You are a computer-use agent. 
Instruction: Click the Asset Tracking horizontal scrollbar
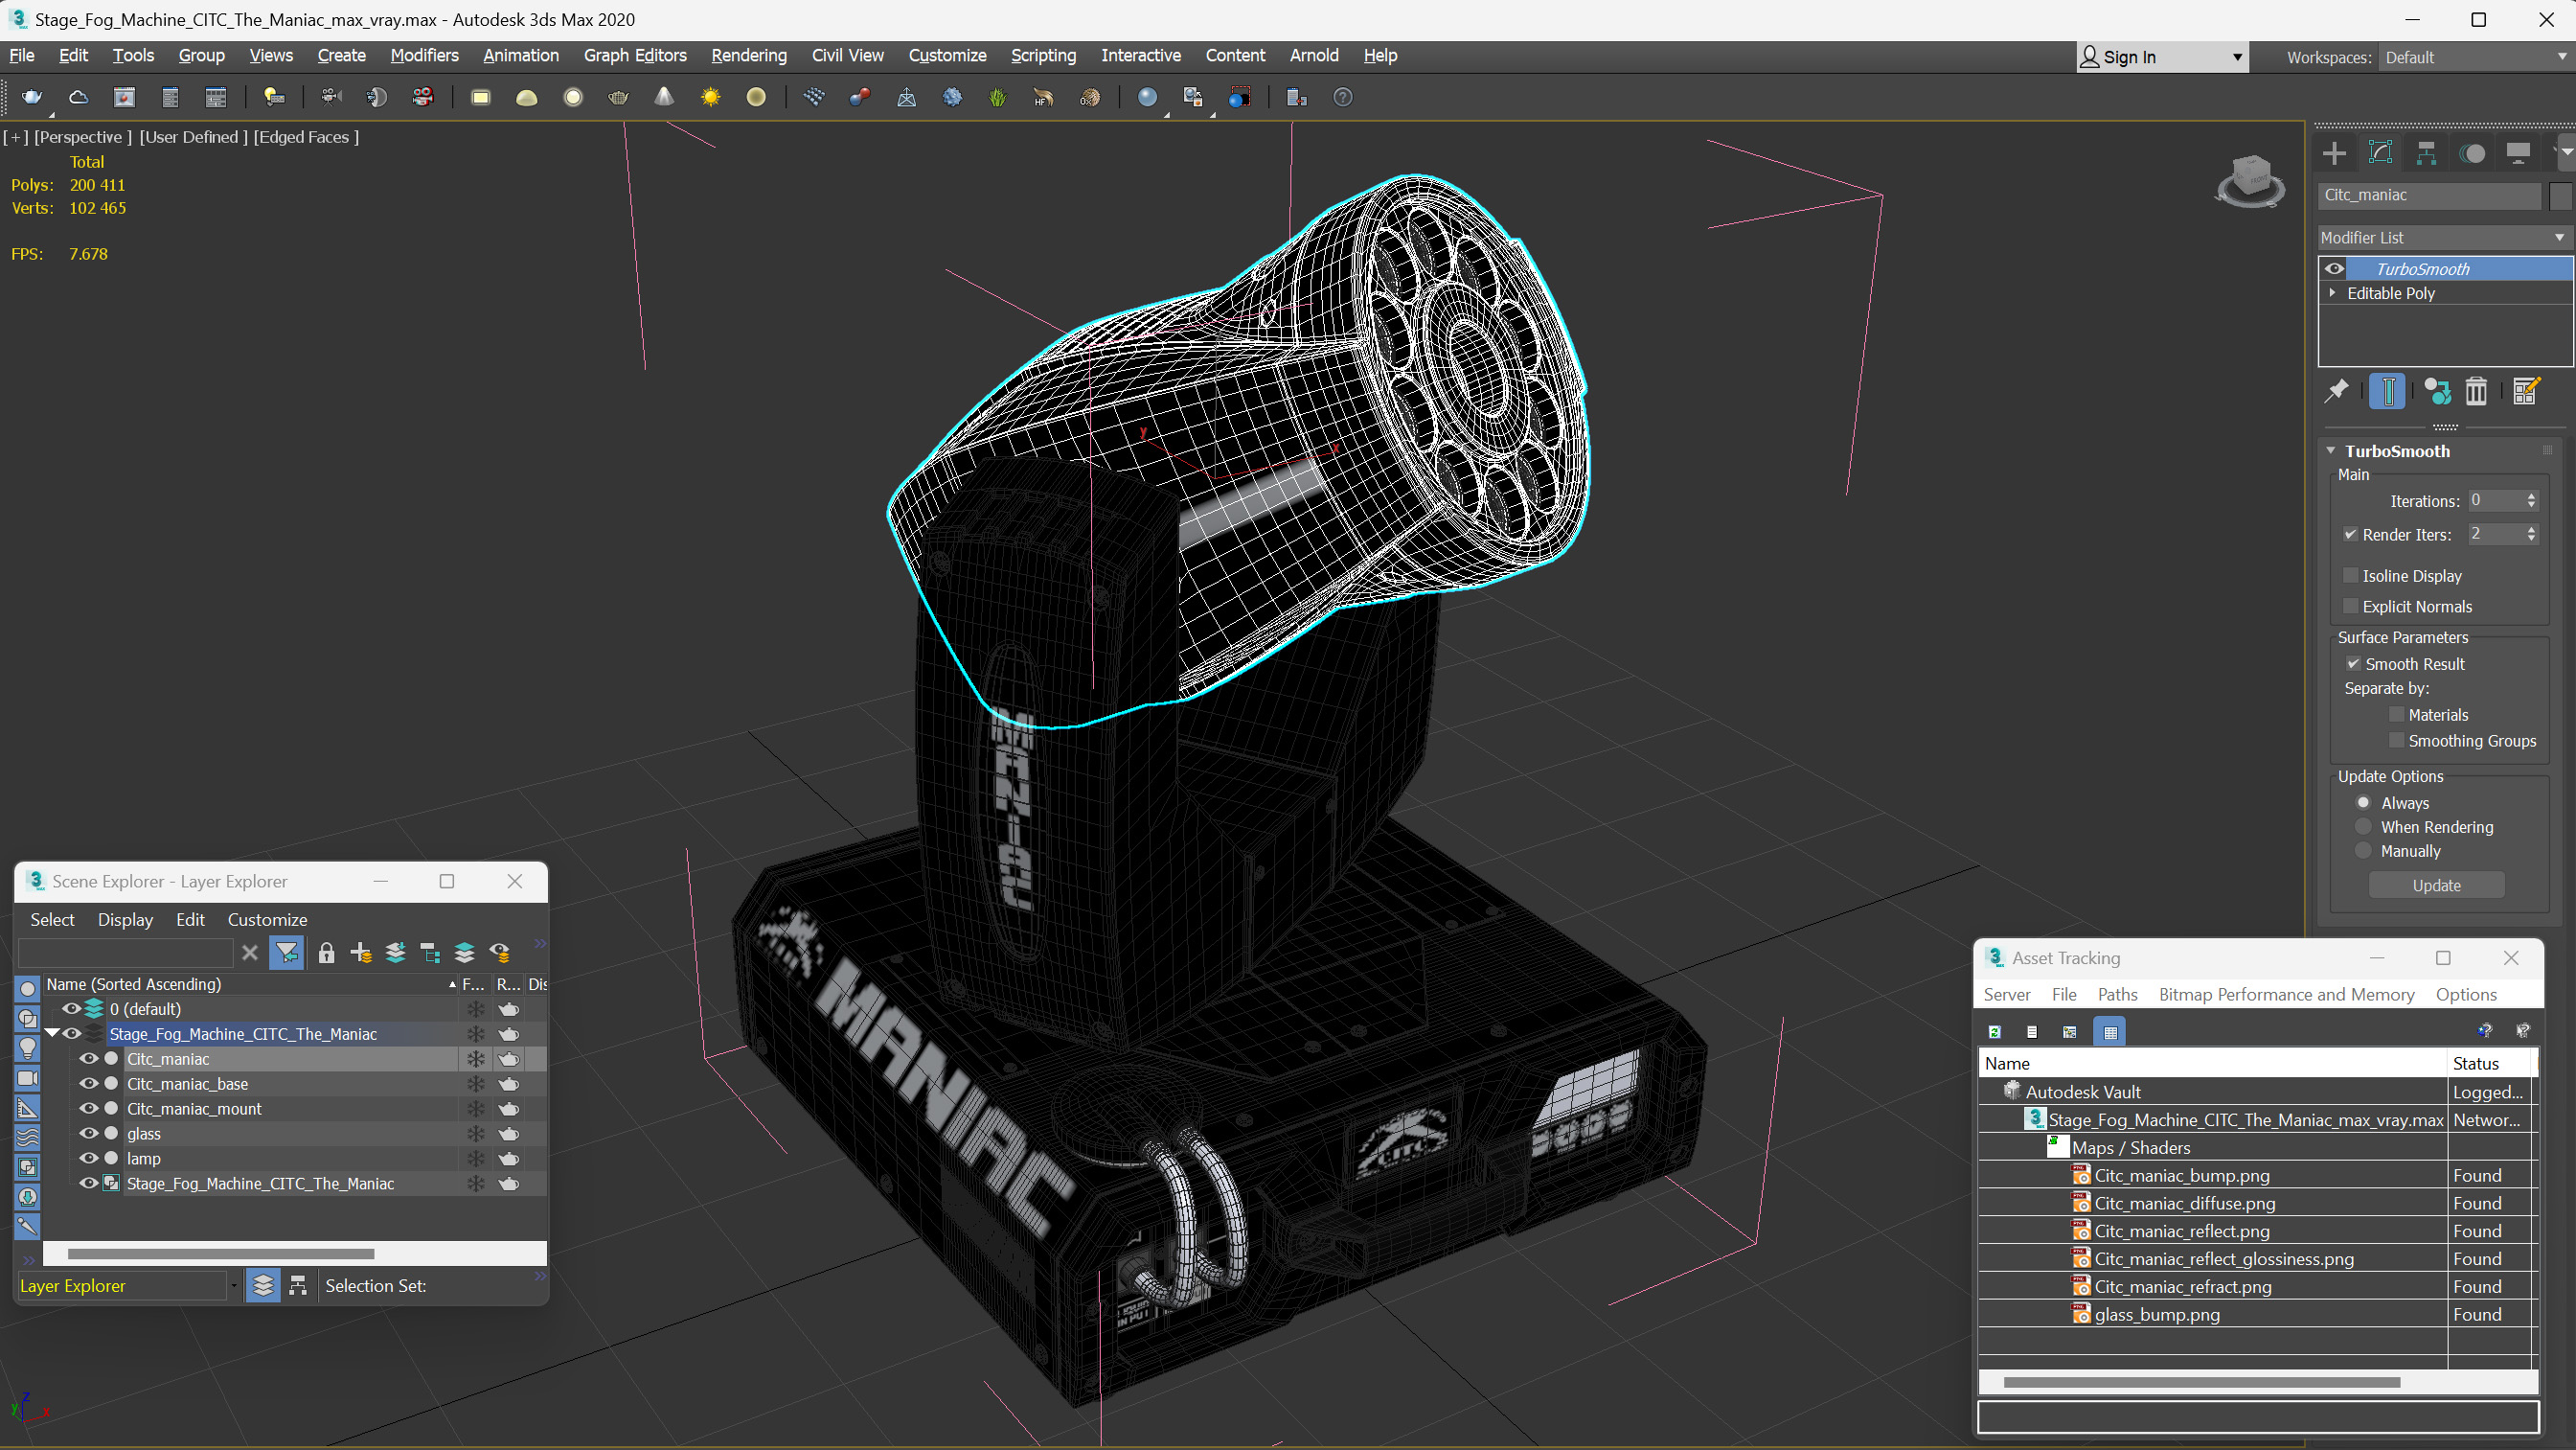point(2200,1382)
